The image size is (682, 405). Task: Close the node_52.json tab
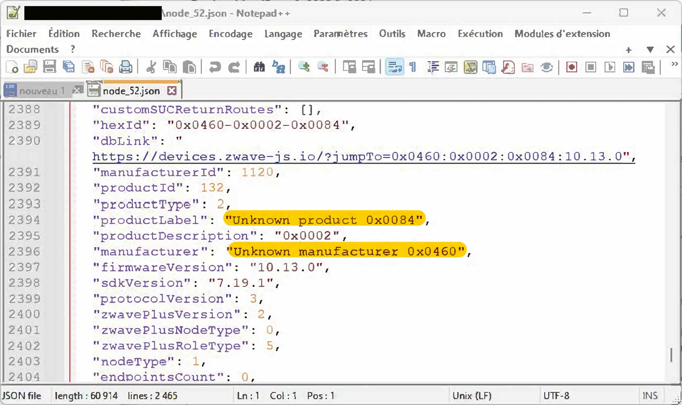172,91
